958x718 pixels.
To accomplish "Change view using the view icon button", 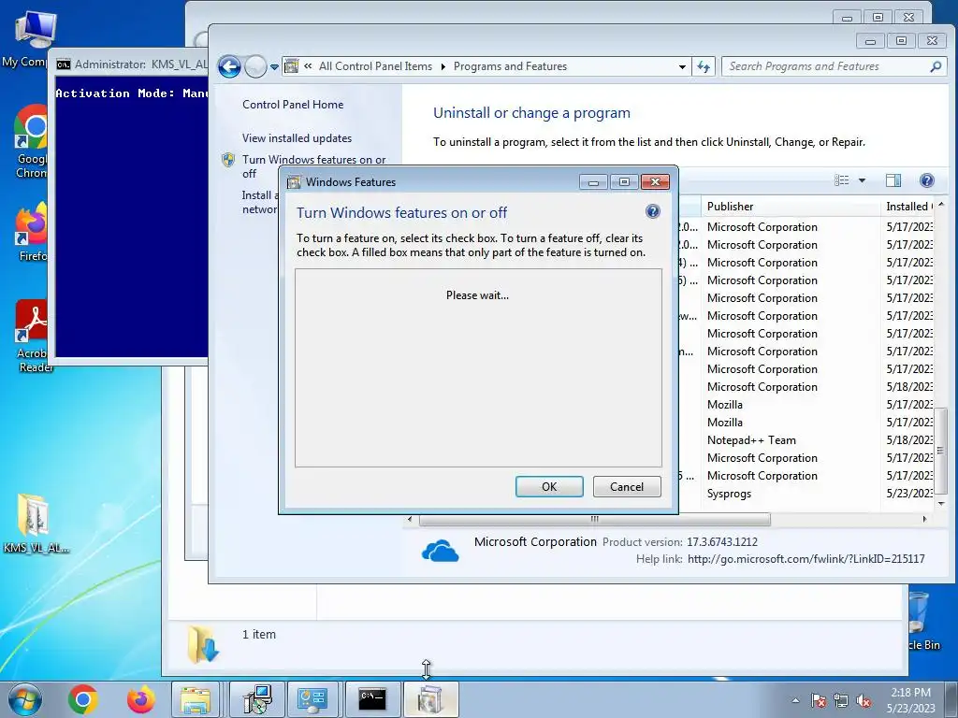I will click(x=842, y=180).
